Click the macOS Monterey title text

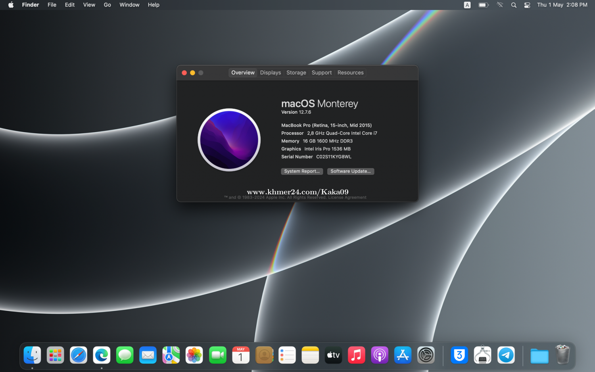(x=320, y=104)
